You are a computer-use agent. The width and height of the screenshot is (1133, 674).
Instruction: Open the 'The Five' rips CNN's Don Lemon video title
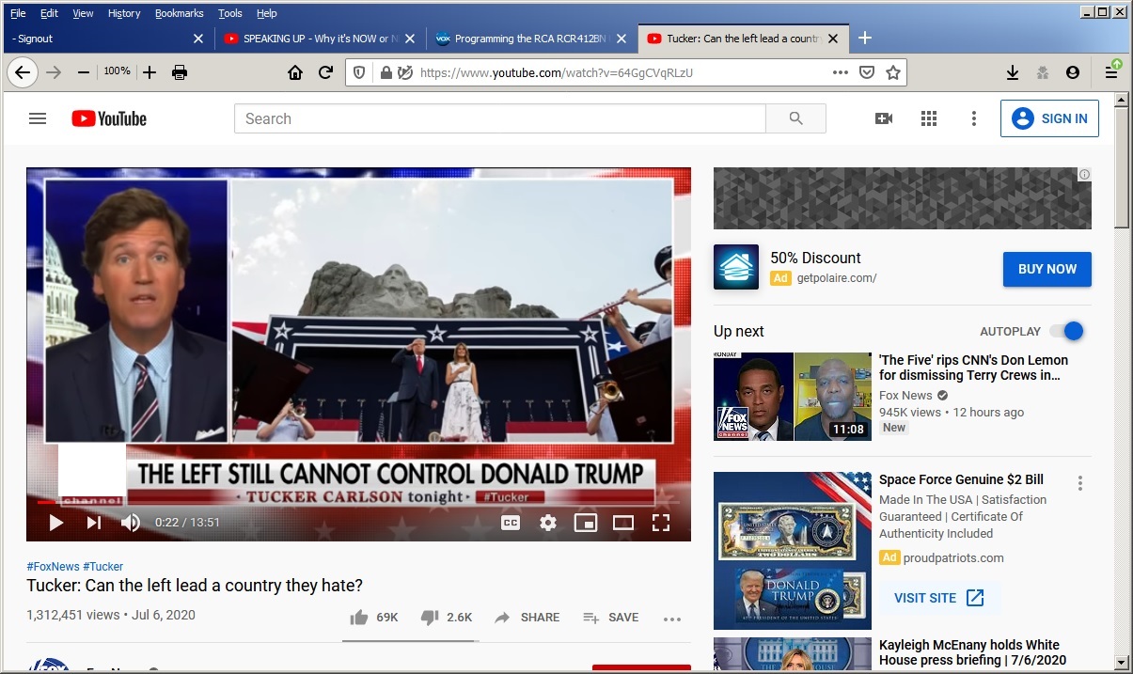pyautogui.click(x=974, y=368)
